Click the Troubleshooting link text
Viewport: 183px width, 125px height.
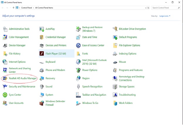pyautogui.click(x=127, y=95)
